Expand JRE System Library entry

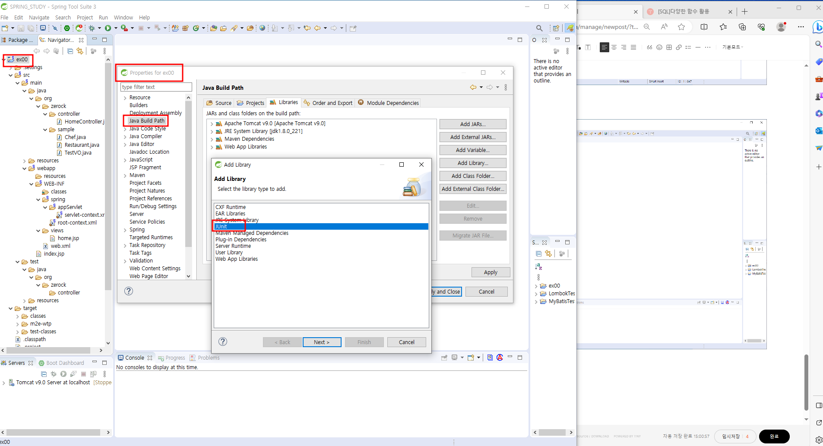(x=212, y=131)
